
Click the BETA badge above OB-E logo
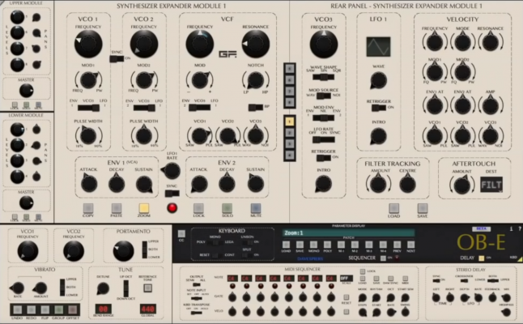pos(482,229)
